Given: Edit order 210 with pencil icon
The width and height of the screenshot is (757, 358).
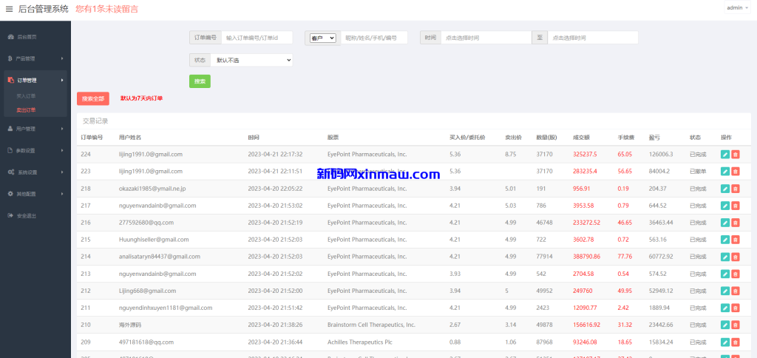Looking at the screenshot, I should [x=724, y=325].
